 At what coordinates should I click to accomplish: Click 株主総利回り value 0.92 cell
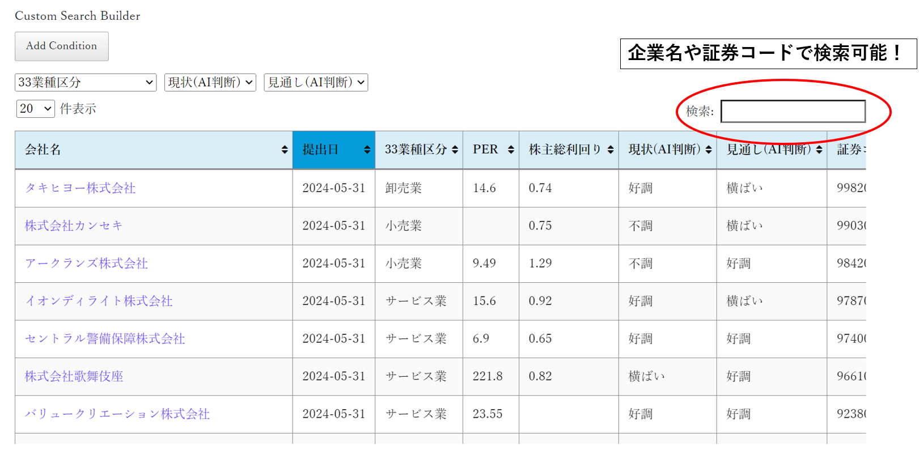[569, 301]
